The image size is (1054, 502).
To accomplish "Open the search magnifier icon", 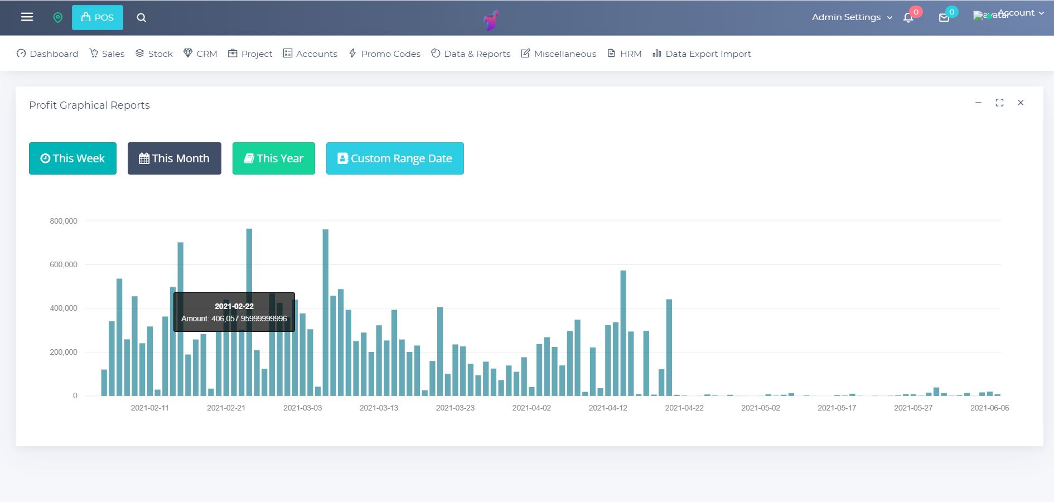I will (x=142, y=18).
